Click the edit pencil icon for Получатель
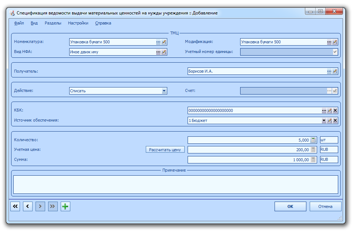This screenshot has height=232, width=353. 335,71
